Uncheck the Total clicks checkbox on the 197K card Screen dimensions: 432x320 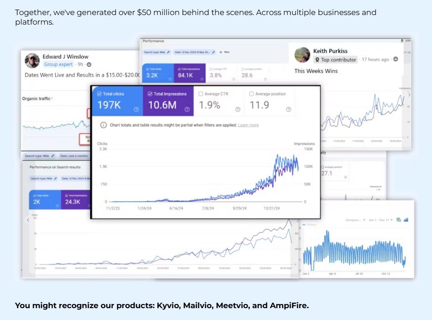pyautogui.click(x=101, y=94)
